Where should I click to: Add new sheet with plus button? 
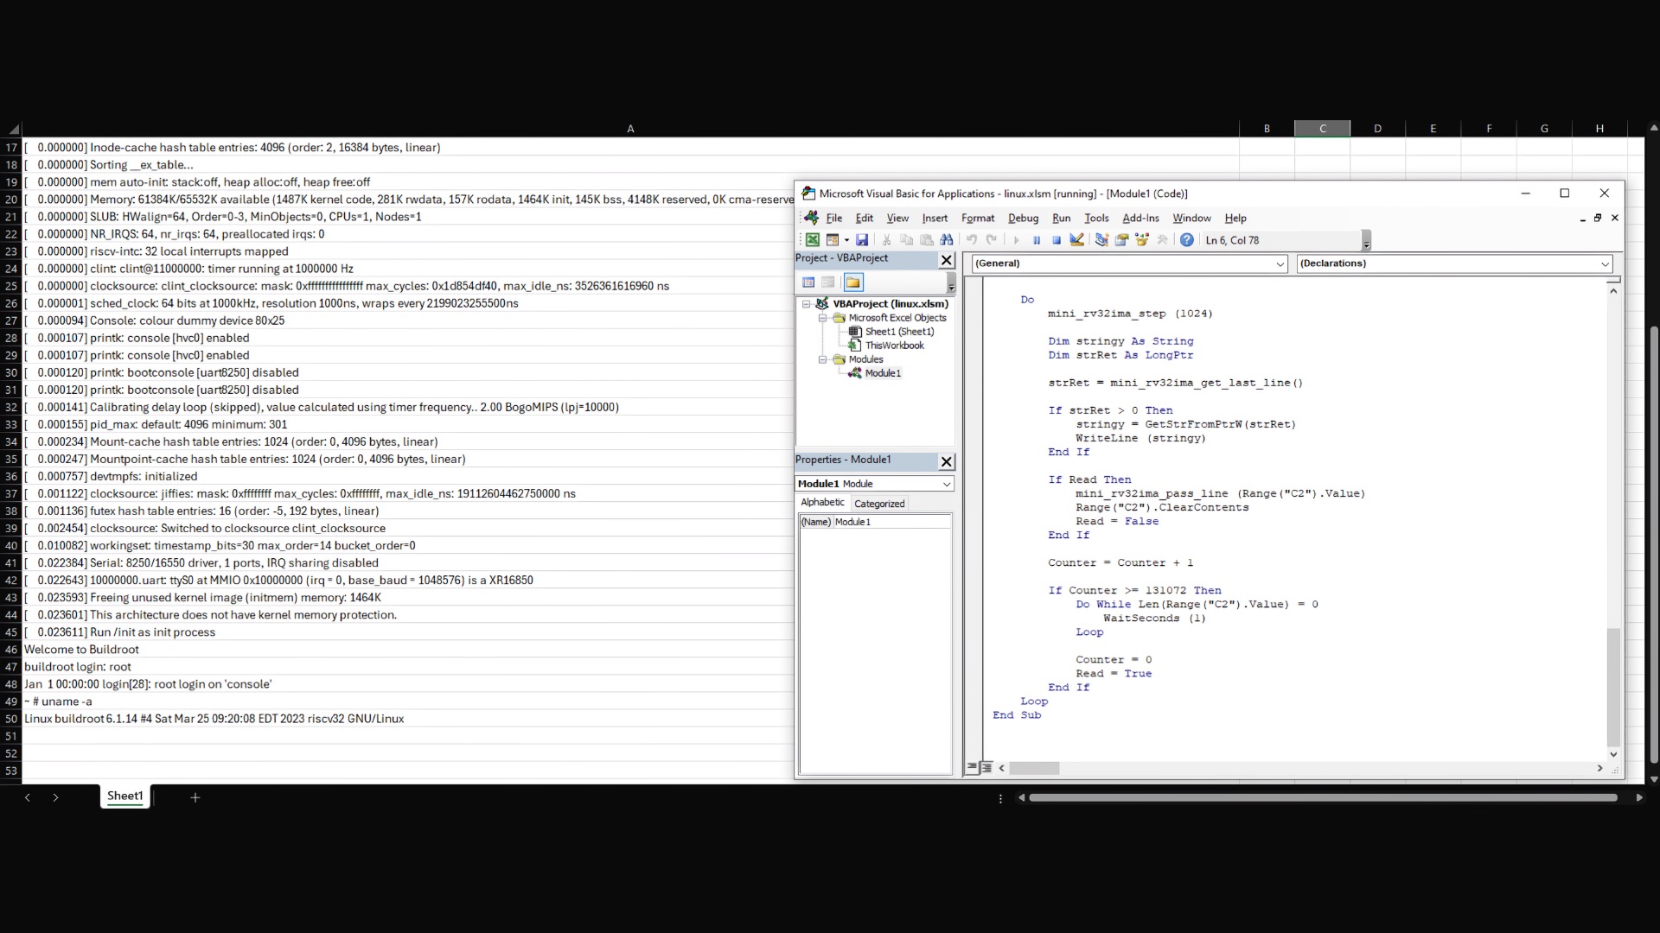pos(195,797)
